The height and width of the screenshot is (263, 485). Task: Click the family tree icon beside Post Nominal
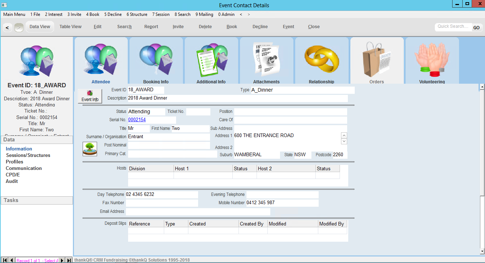pyautogui.click(x=90, y=149)
